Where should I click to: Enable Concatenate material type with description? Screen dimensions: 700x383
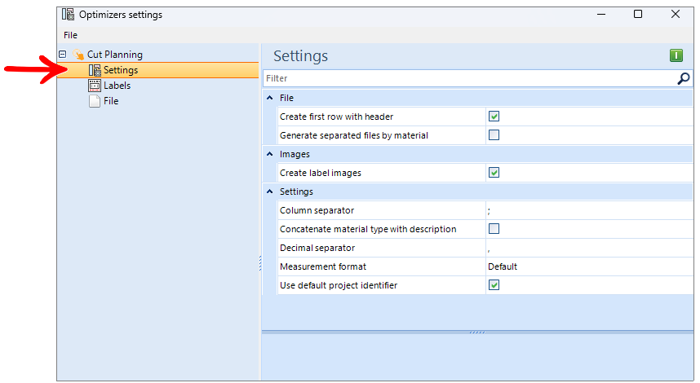494,229
